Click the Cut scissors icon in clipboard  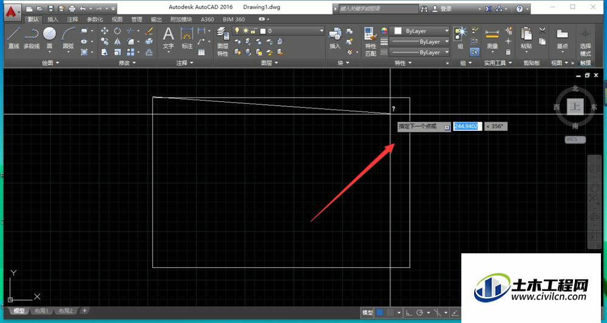pyautogui.click(x=542, y=30)
